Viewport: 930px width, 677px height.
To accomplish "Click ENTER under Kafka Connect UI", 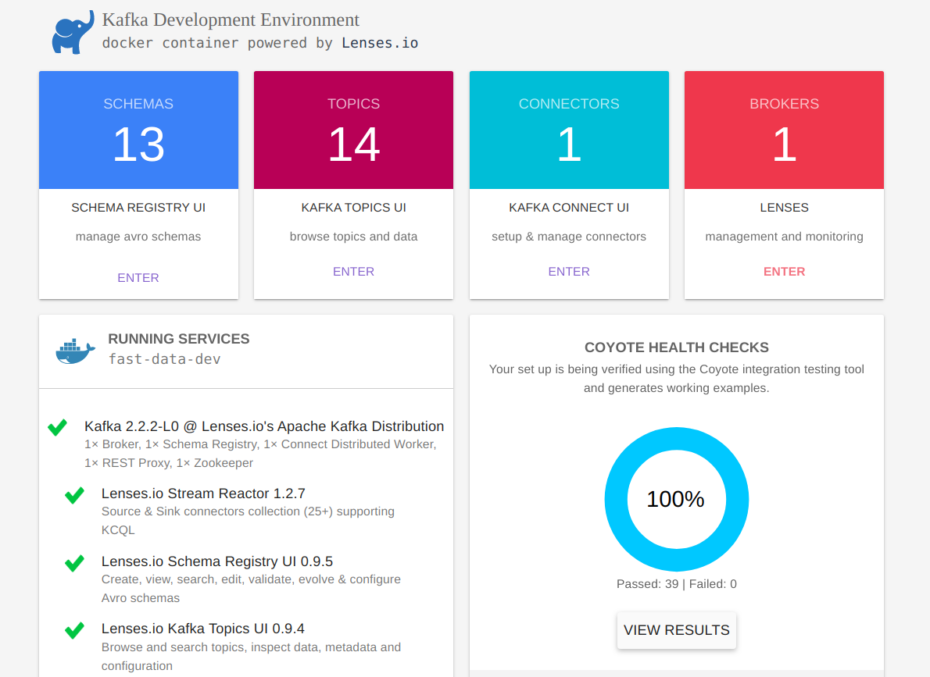I will pyautogui.click(x=568, y=271).
